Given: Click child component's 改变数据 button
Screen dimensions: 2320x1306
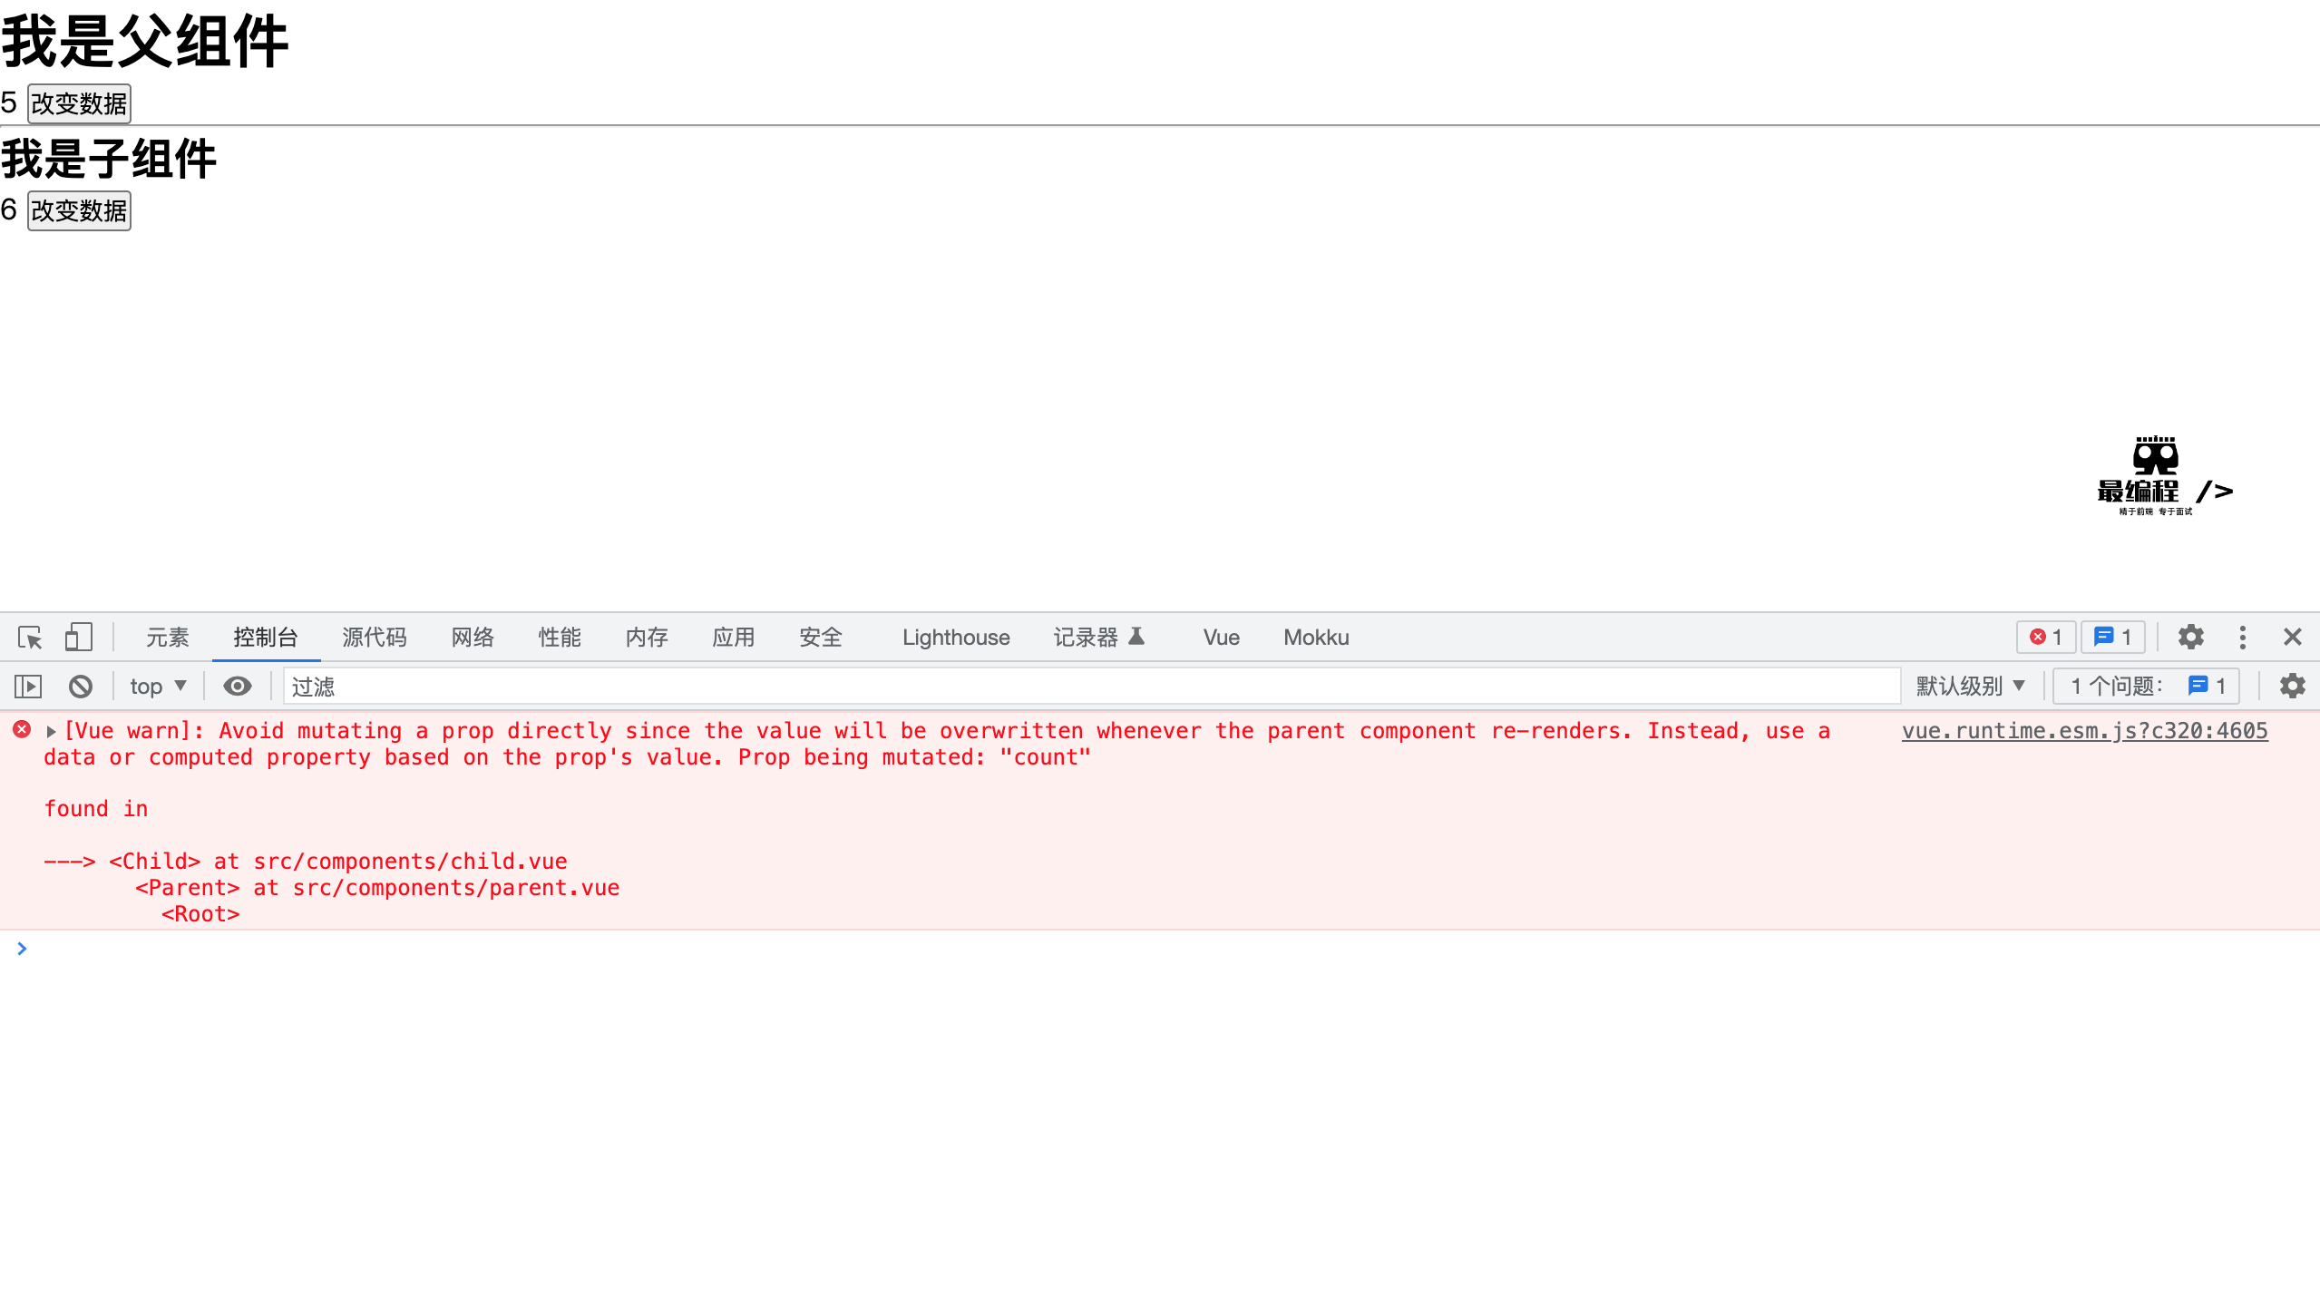Looking at the screenshot, I should tap(79, 210).
